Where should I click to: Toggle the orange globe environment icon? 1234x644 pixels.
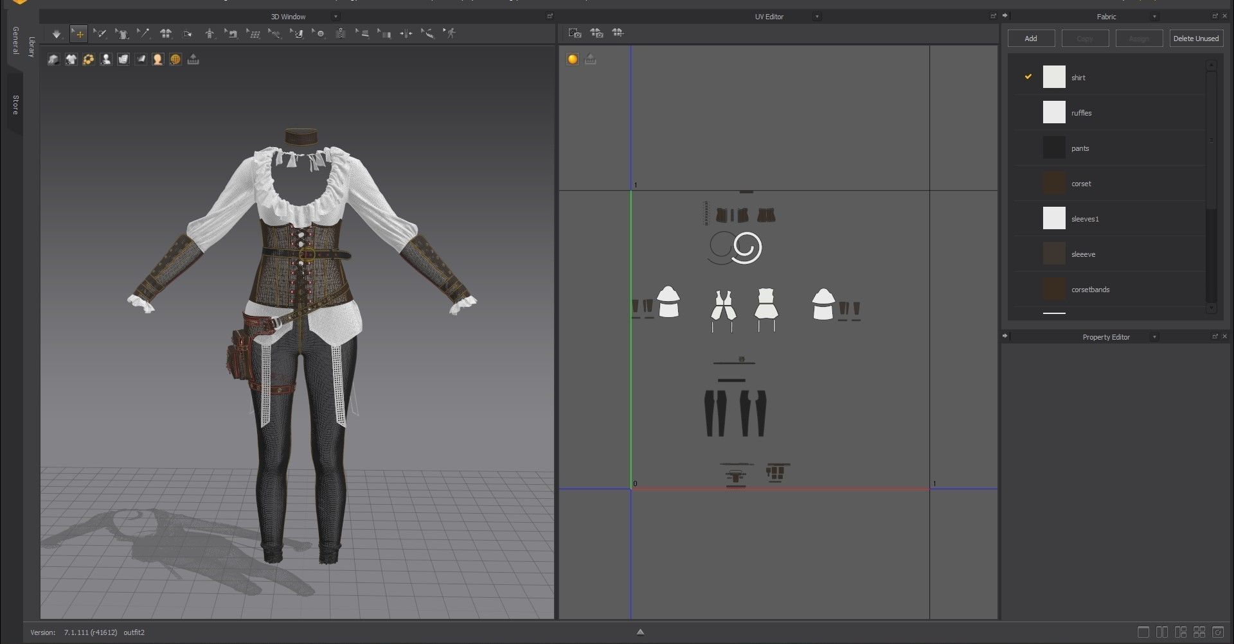pyautogui.click(x=175, y=59)
